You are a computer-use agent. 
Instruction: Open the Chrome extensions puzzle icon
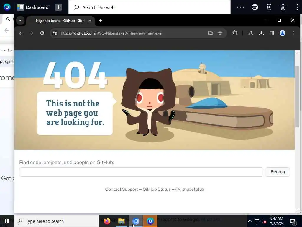pos(235,33)
